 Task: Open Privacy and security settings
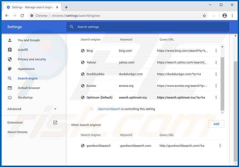tap(32, 59)
